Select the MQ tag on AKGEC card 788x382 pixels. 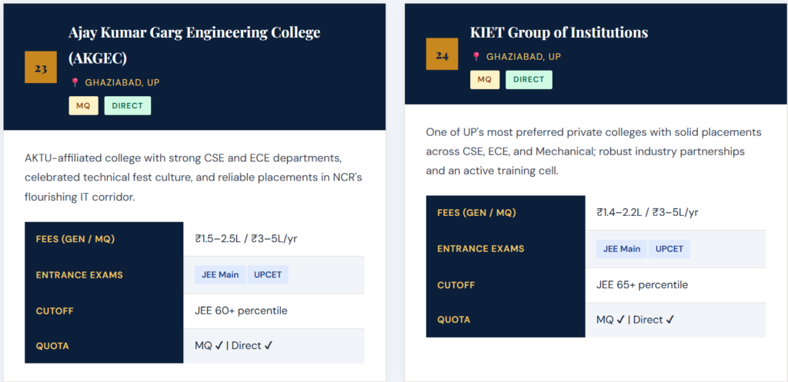coord(83,105)
